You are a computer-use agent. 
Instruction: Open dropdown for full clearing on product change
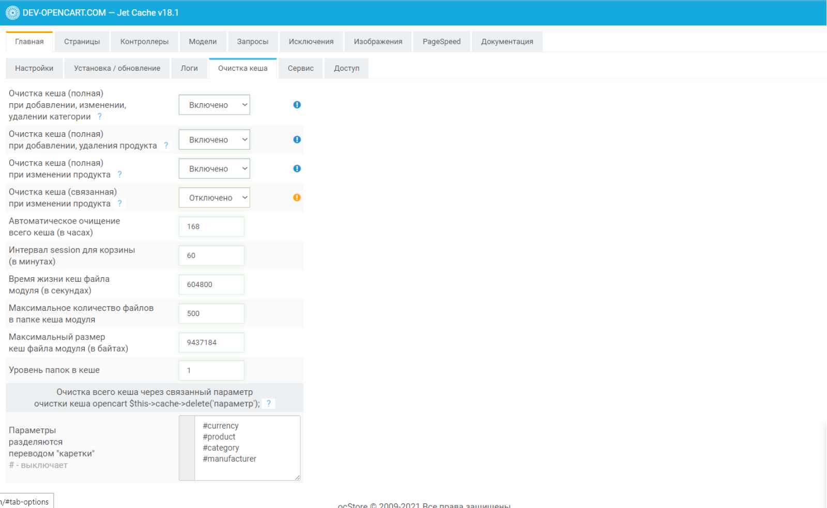[215, 168]
